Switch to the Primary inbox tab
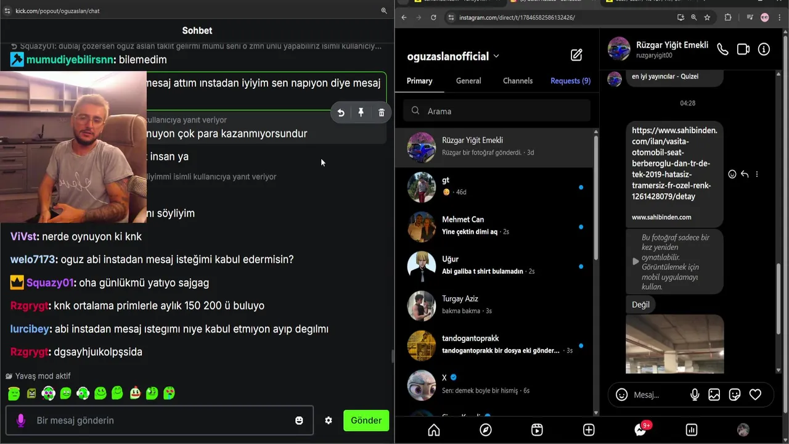The height and width of the screenshot is (444, 789). coord(419,81)
